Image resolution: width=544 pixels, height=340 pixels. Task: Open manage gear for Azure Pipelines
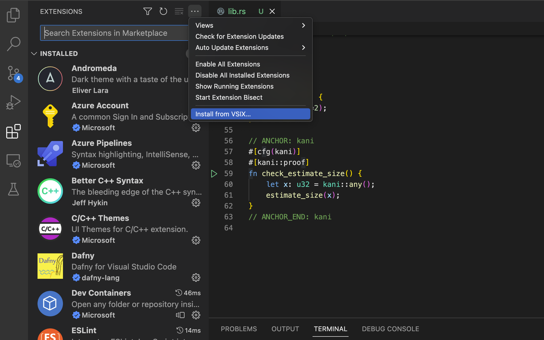(x=196, y=165)
